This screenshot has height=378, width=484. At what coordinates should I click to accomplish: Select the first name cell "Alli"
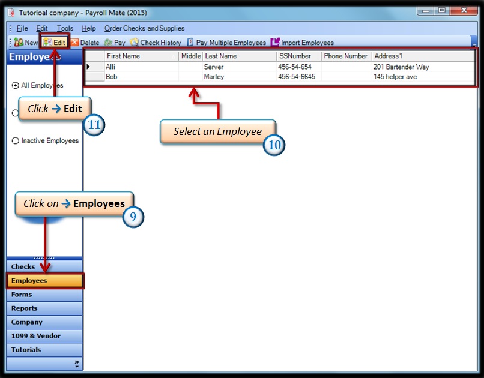click(x=141, y=67)
